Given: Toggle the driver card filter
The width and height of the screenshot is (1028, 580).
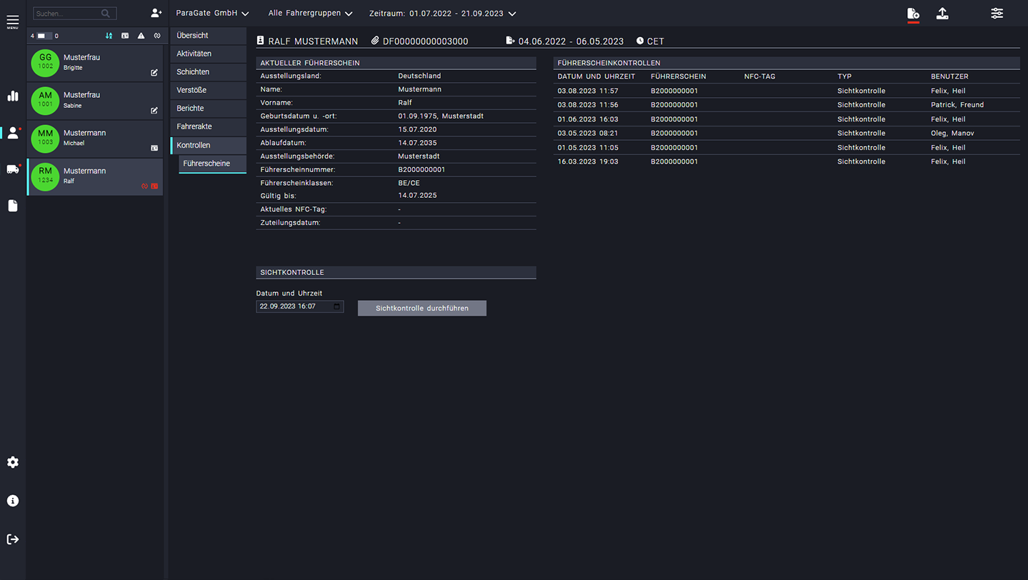Looking at the screenshot, I should (x=125, y=36).
